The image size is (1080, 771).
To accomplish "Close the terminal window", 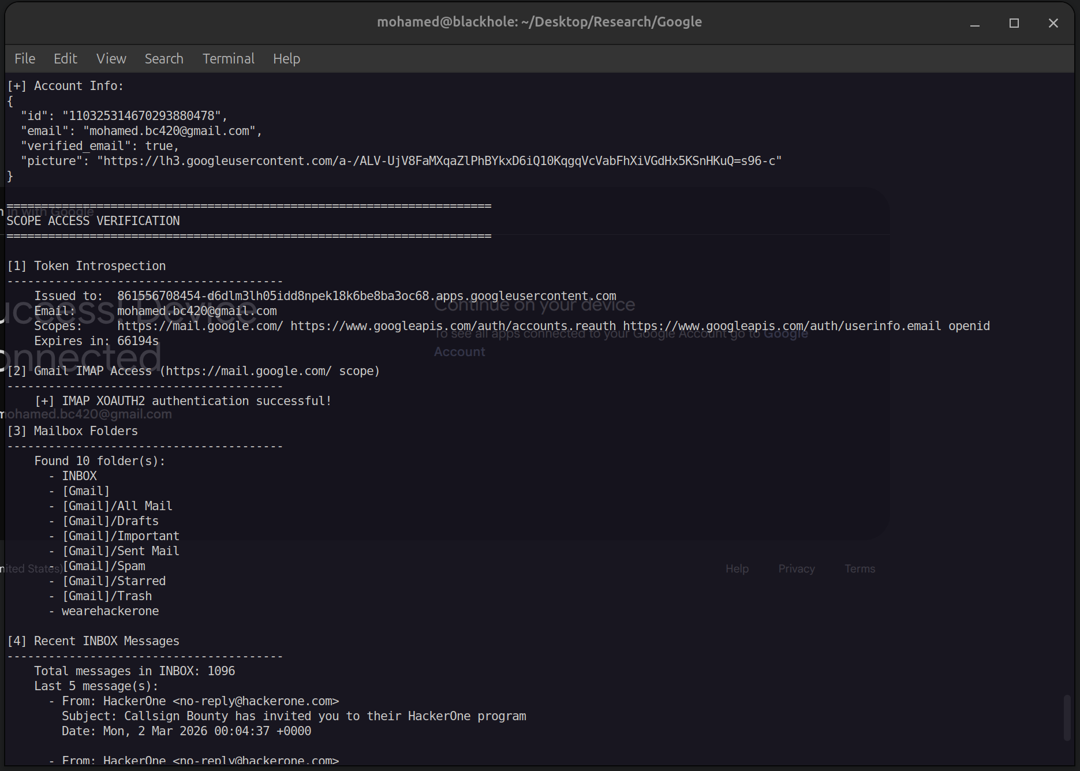I will point(1053,23).
